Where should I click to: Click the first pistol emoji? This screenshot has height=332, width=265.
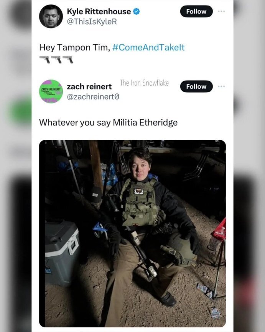[x=45, y=60]
